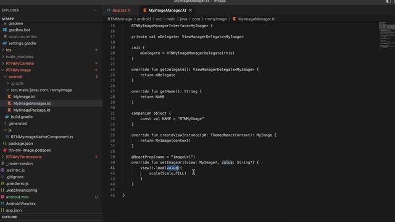This screenshot has width=395, height=222.
Task: Click podspec ruby icon beside rtn-my-image.podspec
Action: [5, 150]
